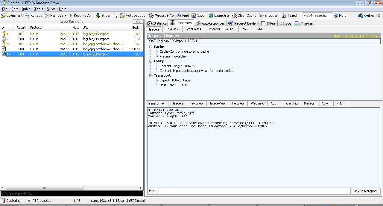Open the Remove dropdown arrow

click(66, 16)
